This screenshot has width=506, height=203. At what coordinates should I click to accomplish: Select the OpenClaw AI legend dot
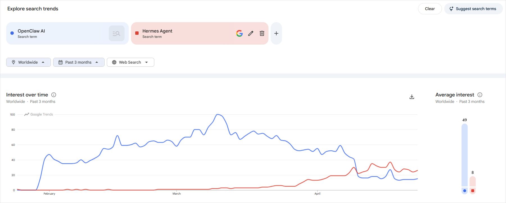[465, 191]
